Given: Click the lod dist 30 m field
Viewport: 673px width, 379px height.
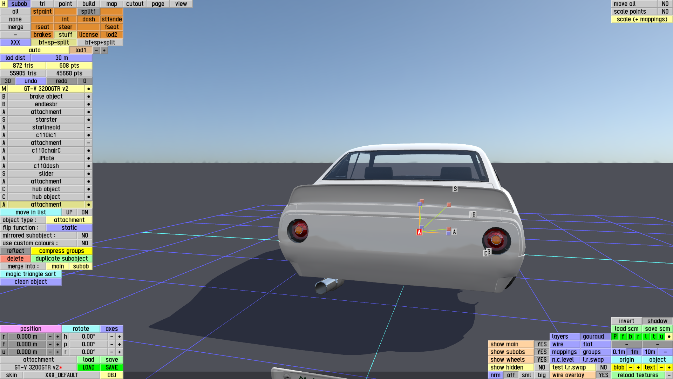Looking at the screenshot, I should 61,58.
